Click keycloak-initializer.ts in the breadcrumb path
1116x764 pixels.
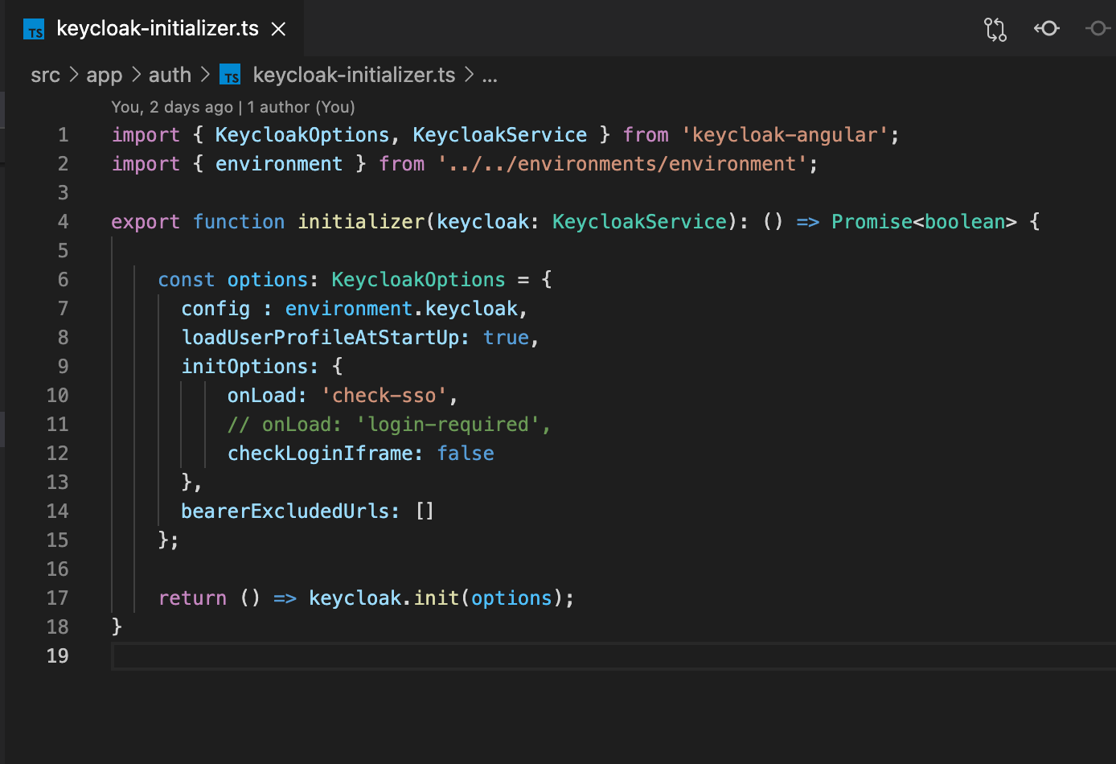click(354, 74)
